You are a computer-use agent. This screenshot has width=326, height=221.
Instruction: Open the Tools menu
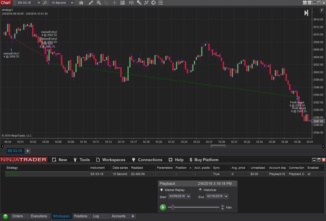(81, 160)
